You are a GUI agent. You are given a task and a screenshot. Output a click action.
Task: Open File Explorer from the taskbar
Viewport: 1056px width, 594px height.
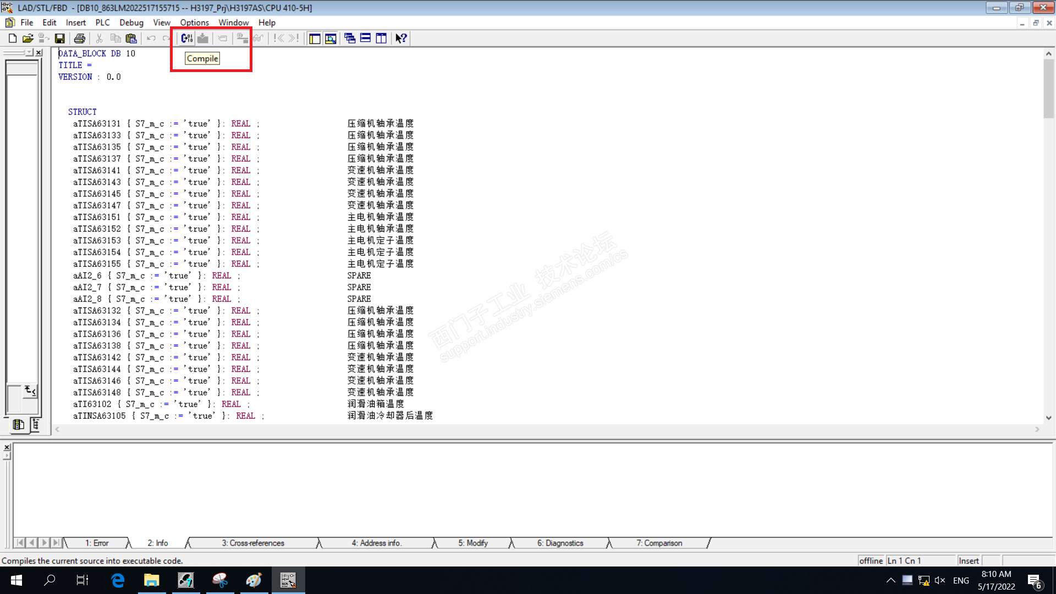[x=151, y=580]
